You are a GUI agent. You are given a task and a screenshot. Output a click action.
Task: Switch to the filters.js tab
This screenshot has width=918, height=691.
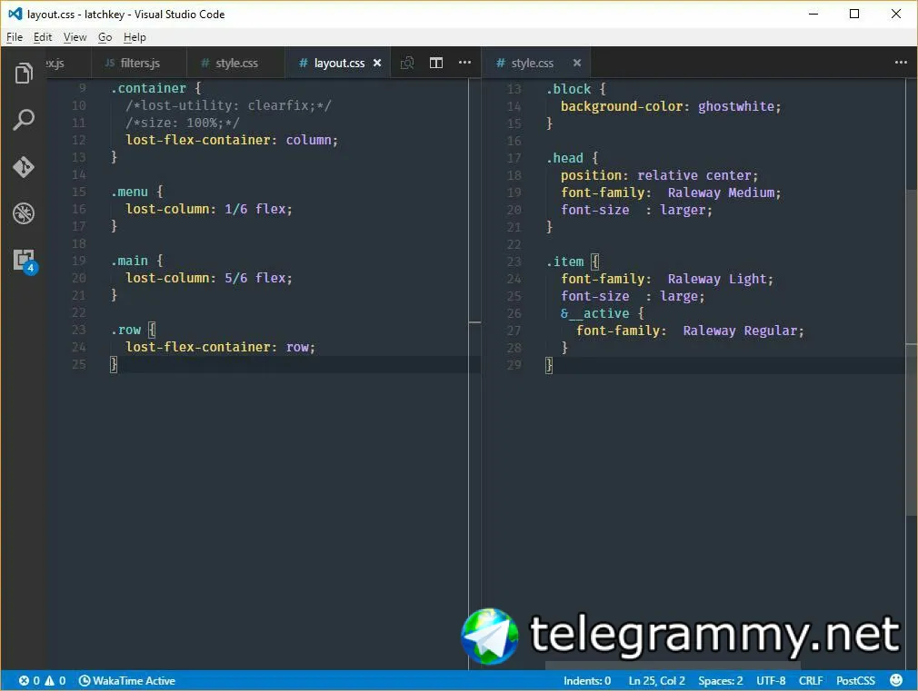click(139, 64)
